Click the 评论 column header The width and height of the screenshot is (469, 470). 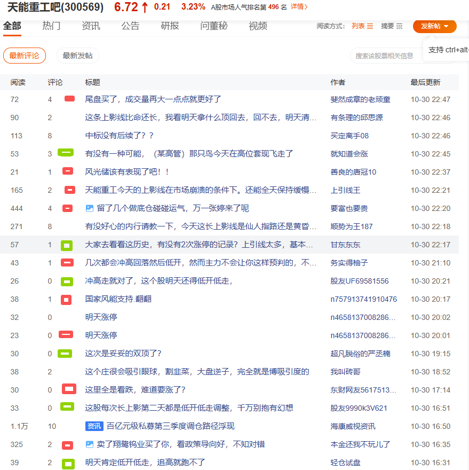(x=55, y=82)
